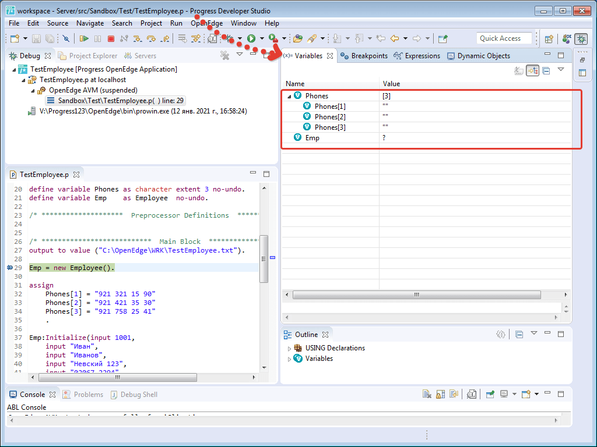
Task: Click the New wizard toolbar icon
Action: tap(15, 38)
